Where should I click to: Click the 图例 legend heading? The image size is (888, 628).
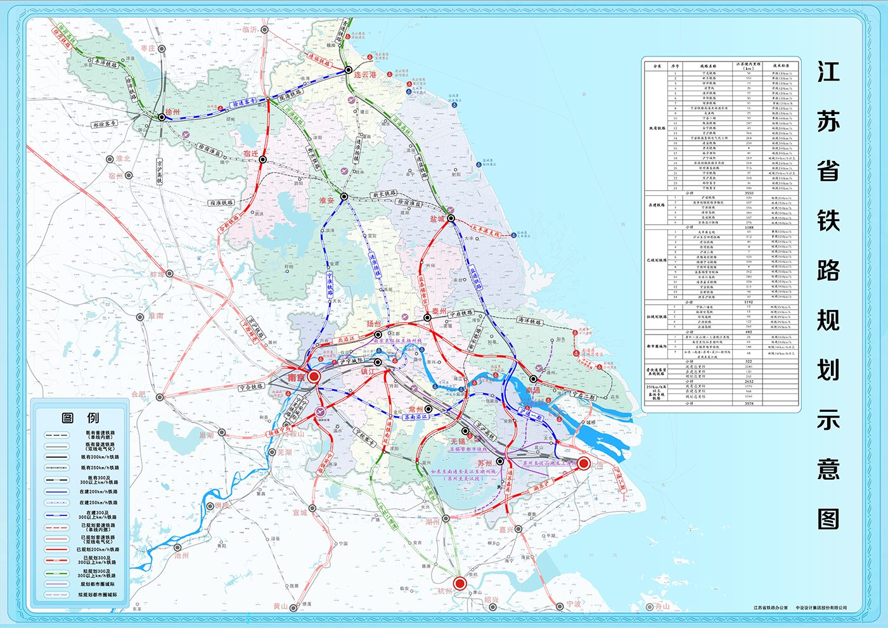coord(80,418)
